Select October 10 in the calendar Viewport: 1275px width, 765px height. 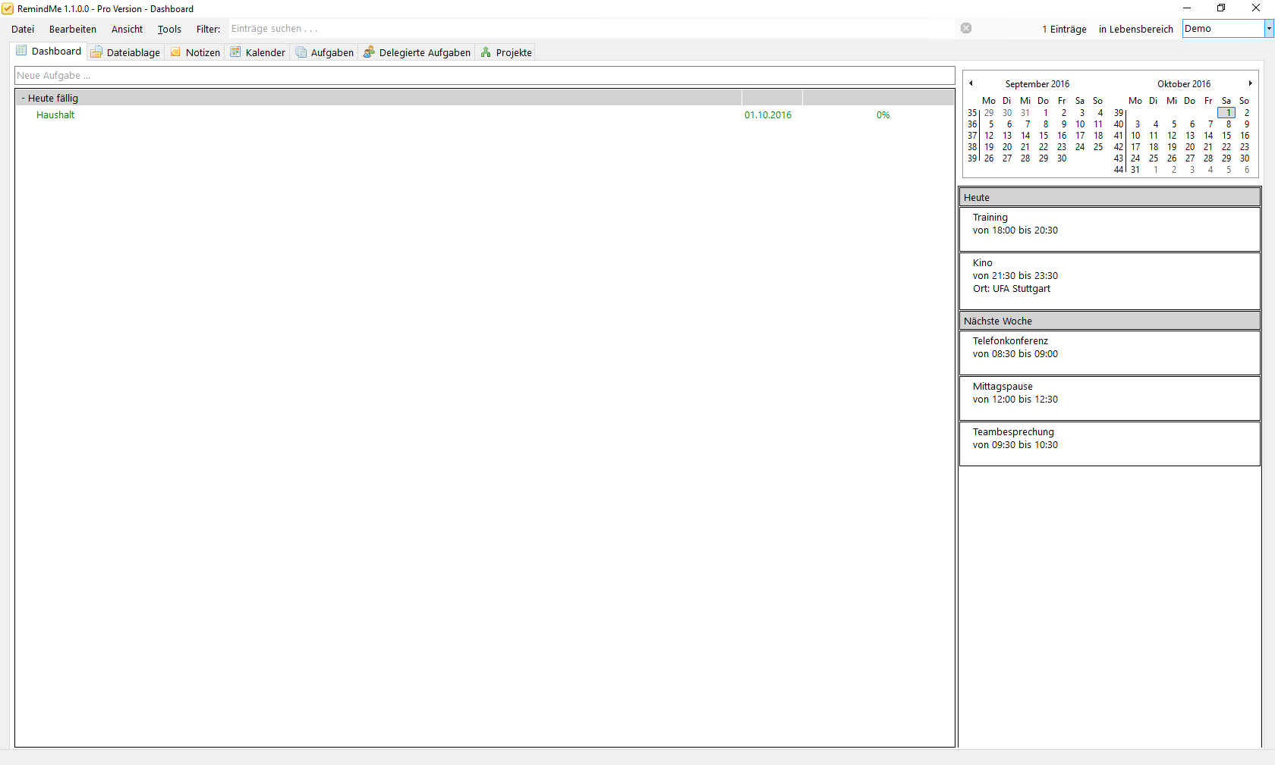pyautogui.click(x=1135, y=136)
